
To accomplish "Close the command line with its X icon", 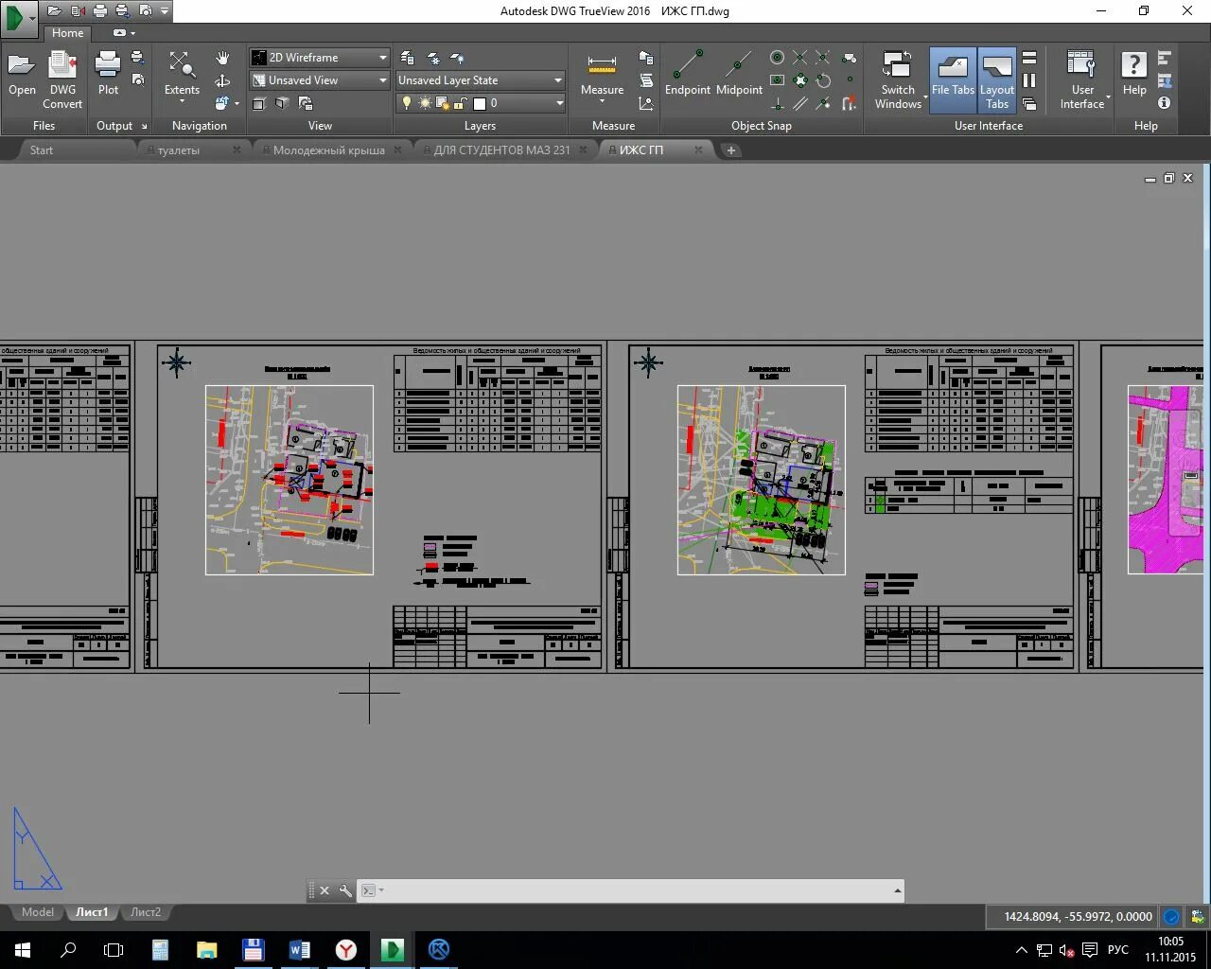I will pyautogui.click(x=325, y=890).
